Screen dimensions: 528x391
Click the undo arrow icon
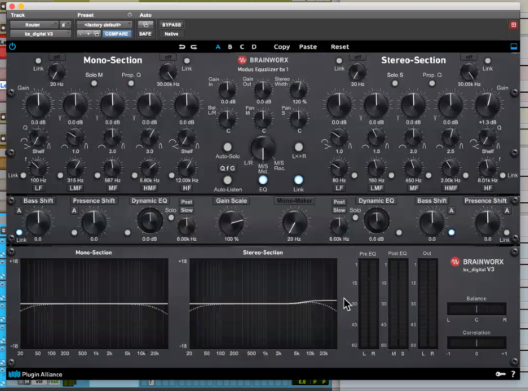182,47
